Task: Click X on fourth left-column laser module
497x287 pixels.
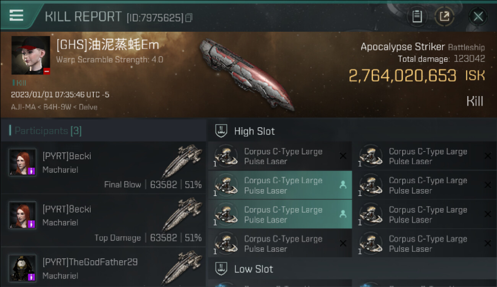Action: coord(343,243)
